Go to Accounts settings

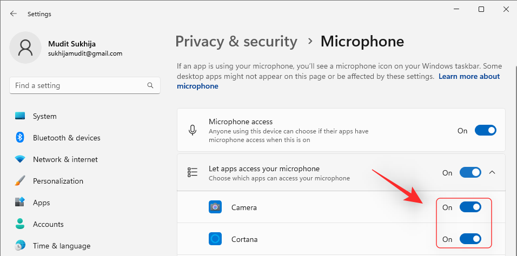click(48, 224)
